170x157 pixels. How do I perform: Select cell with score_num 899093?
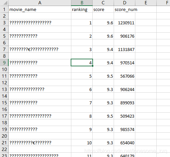click(124, 103)
